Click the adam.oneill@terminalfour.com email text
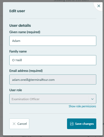 coord(33,80)
